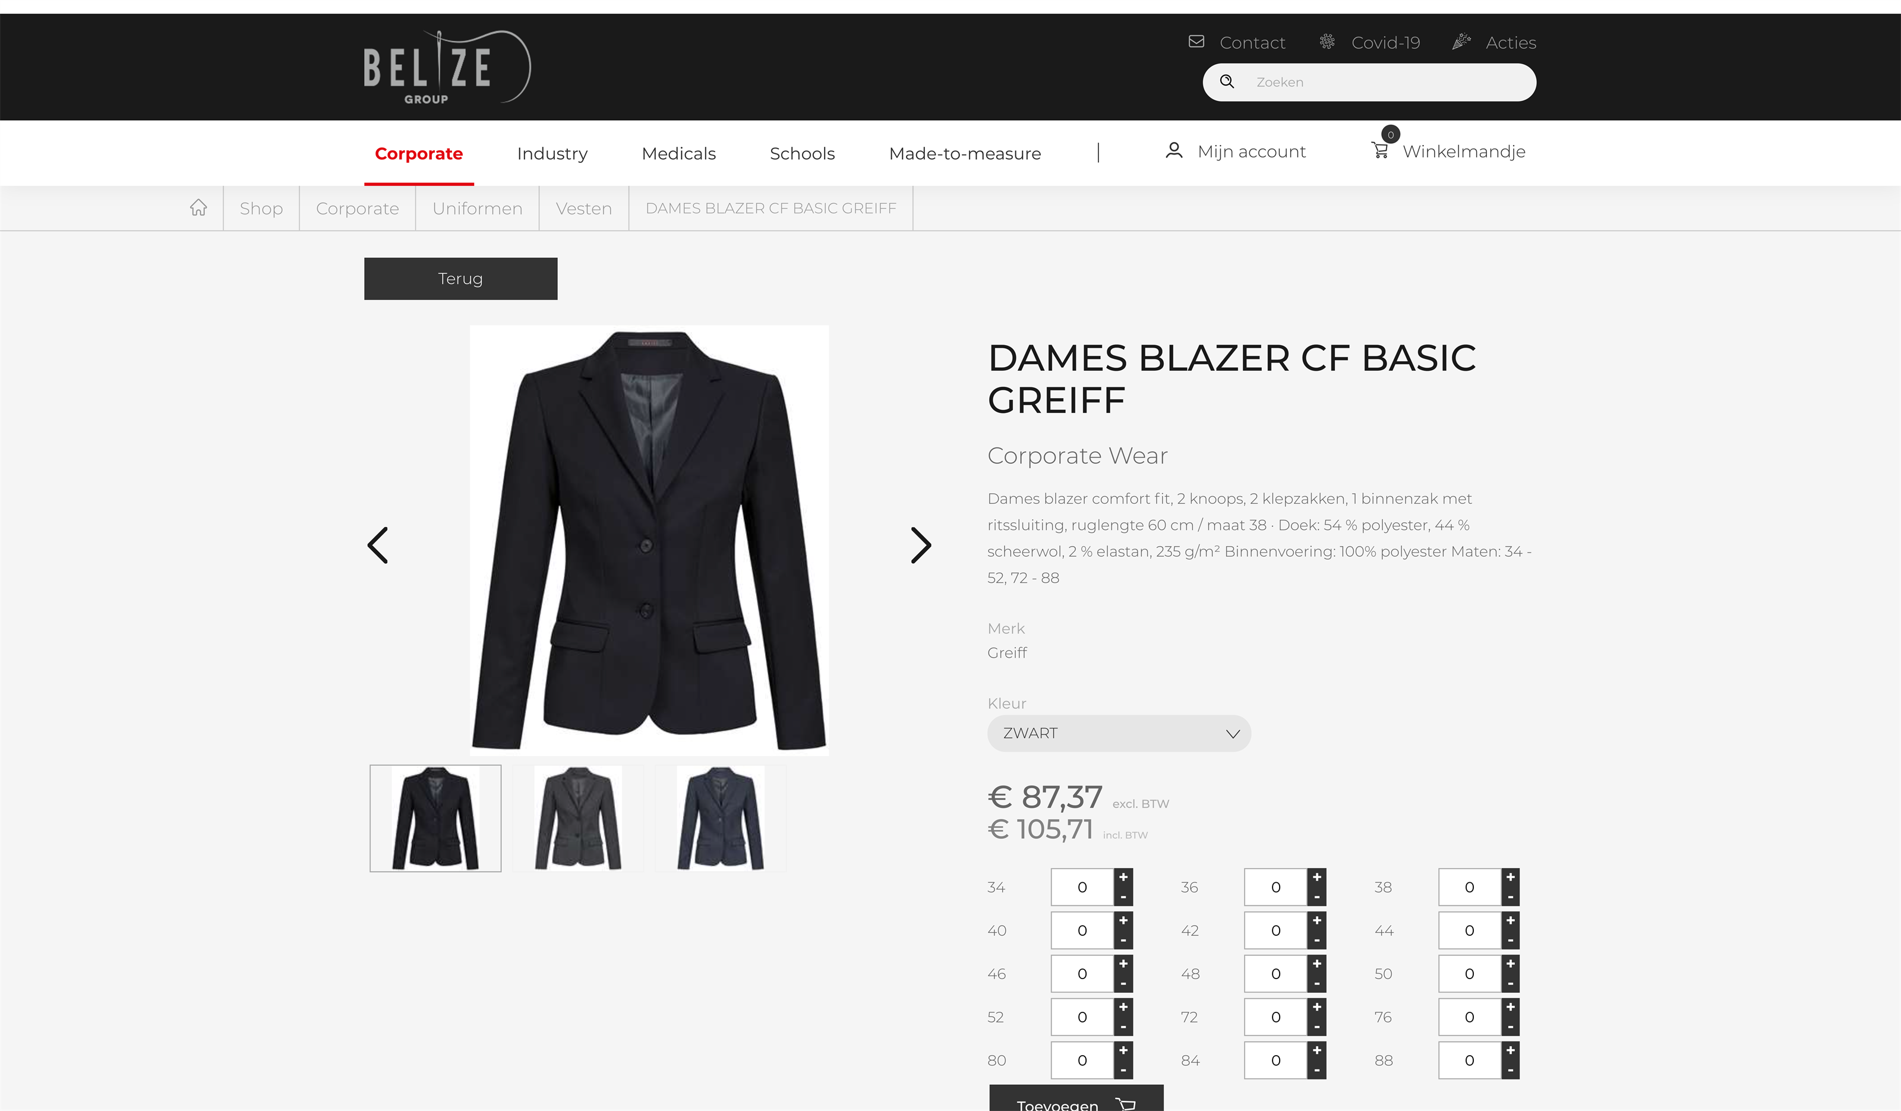Show previous product image arrow

[378, 545]
